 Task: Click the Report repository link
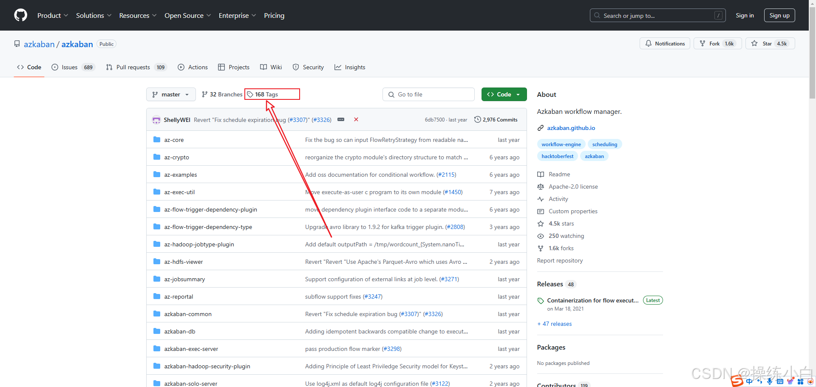(x=560, y=260)
